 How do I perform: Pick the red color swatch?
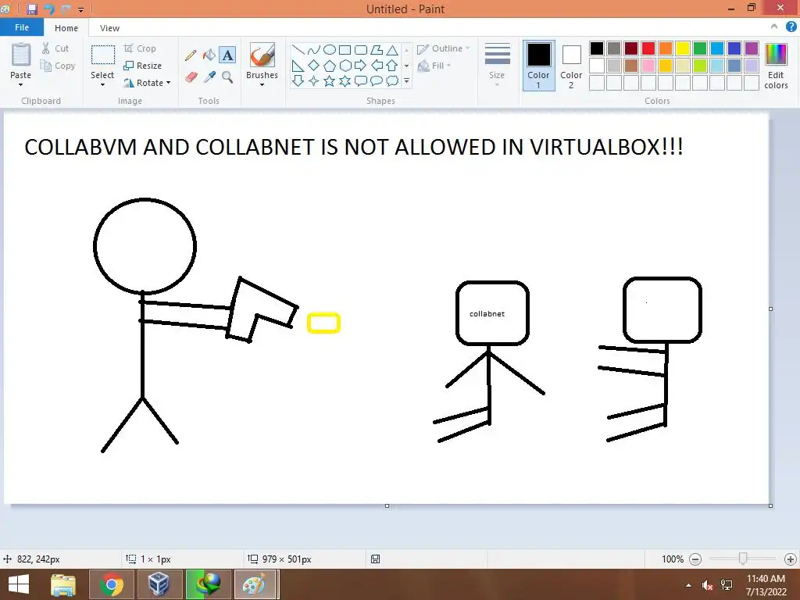(648, 48)
